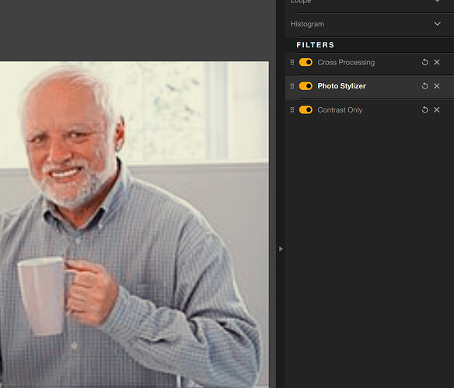Select the Cross Processing filter label
The width and height of the screenshot is (454, 388).
pyautogui.click(x=346, y=62)
